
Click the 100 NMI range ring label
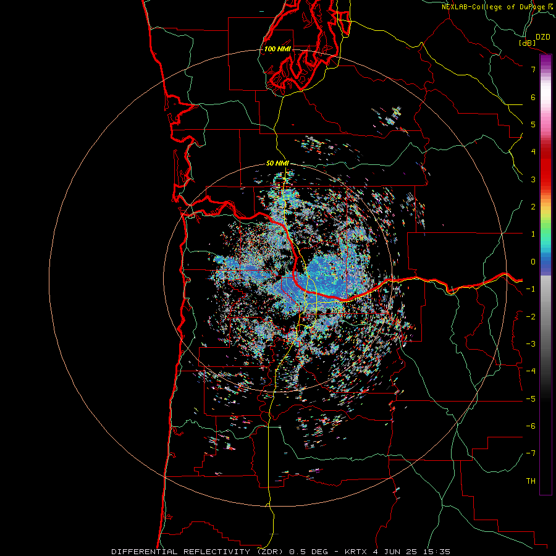277,49
